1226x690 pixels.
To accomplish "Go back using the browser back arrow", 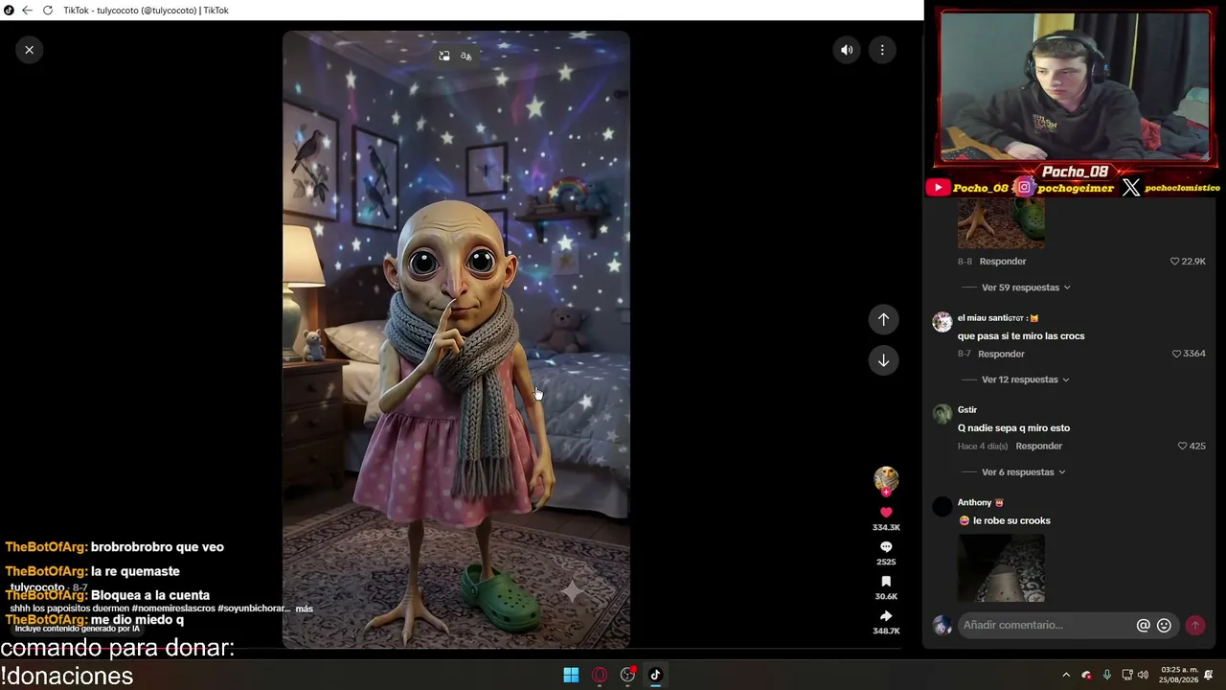I will point(27,11).
